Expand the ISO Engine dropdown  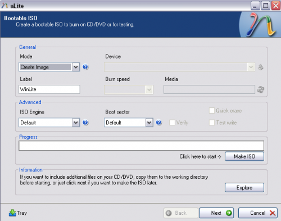point(49,123)
